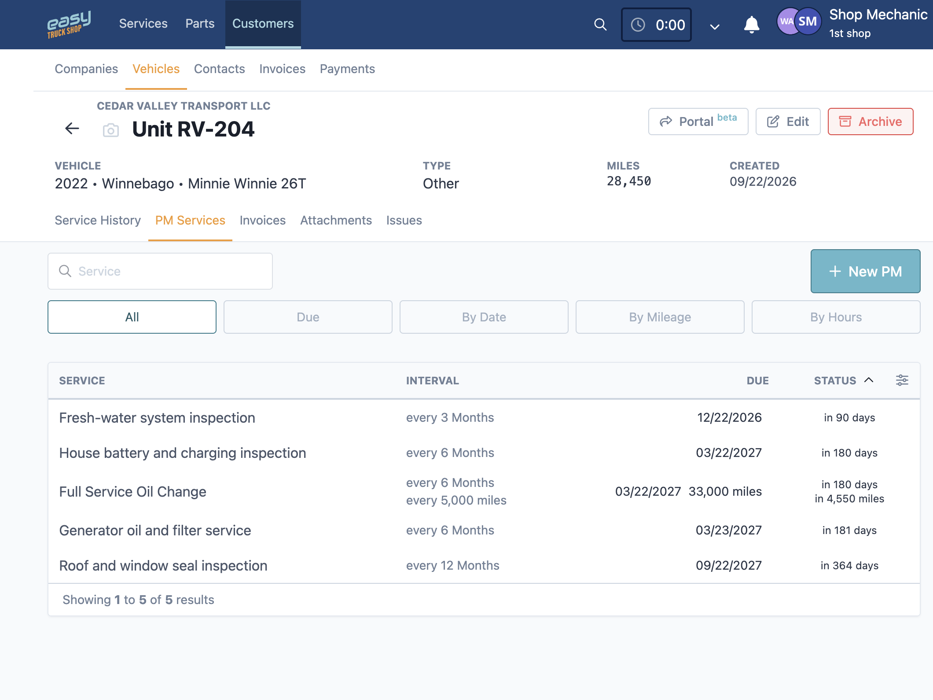Screen dimensions: 933x700
Task: Go back using the left arrow icon
Action: [72, 129]
